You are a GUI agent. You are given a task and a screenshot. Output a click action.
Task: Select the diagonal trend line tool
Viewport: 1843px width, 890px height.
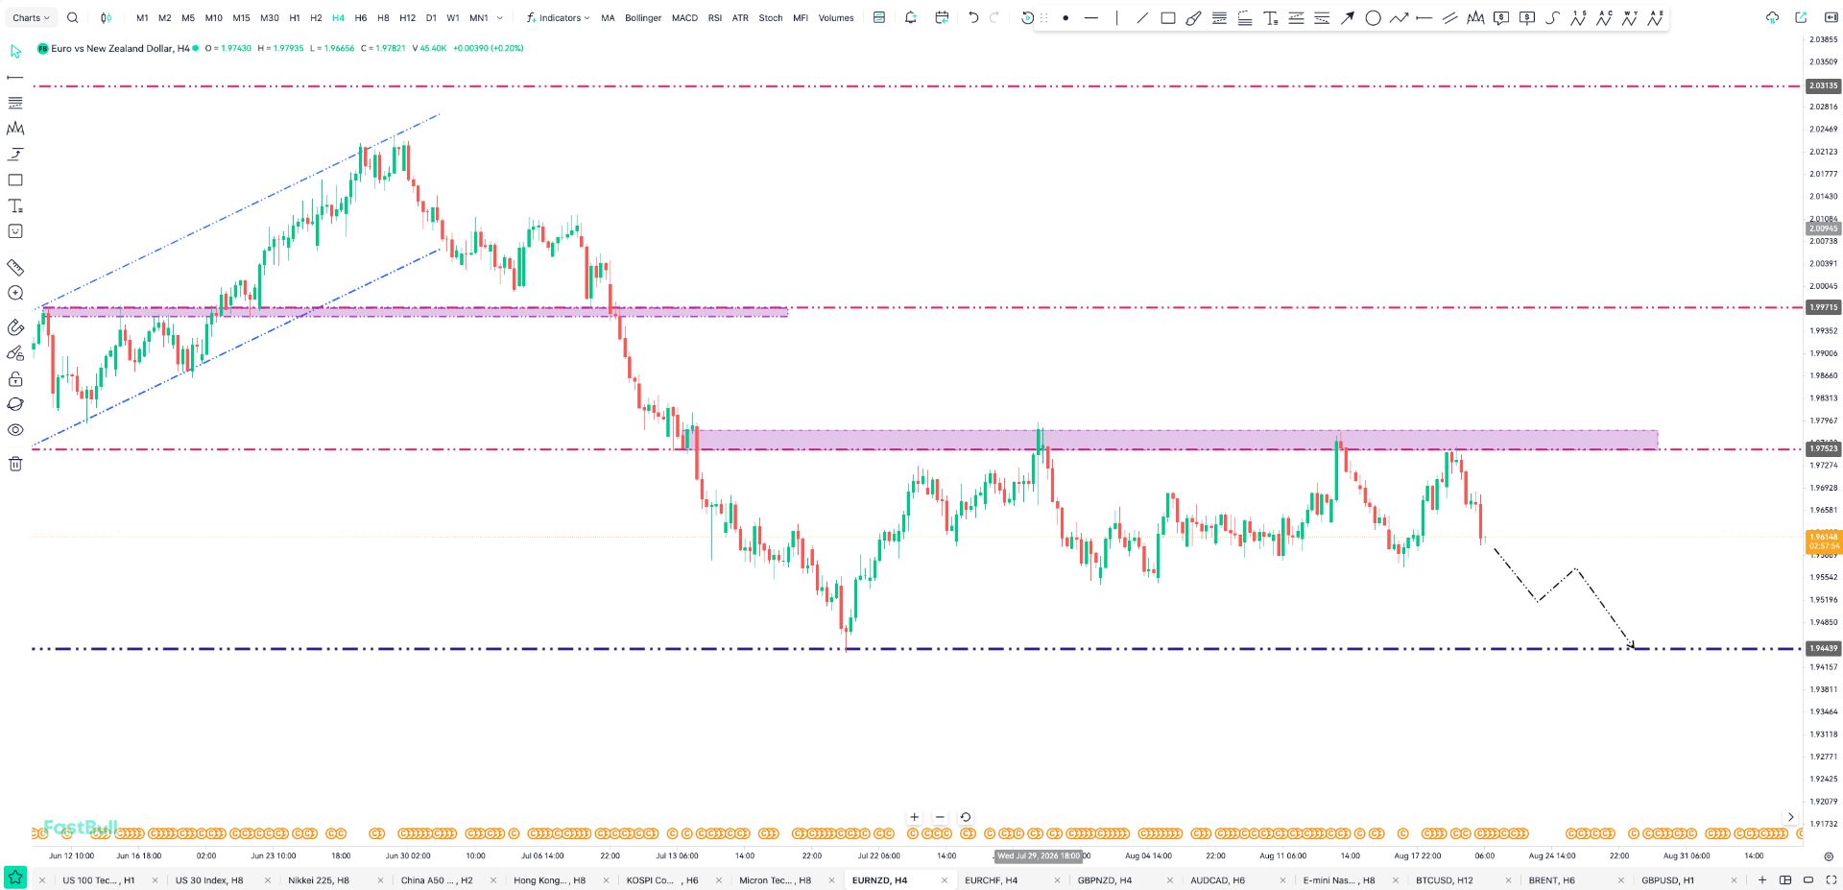pyautogui.click(x=1142, y=17)
